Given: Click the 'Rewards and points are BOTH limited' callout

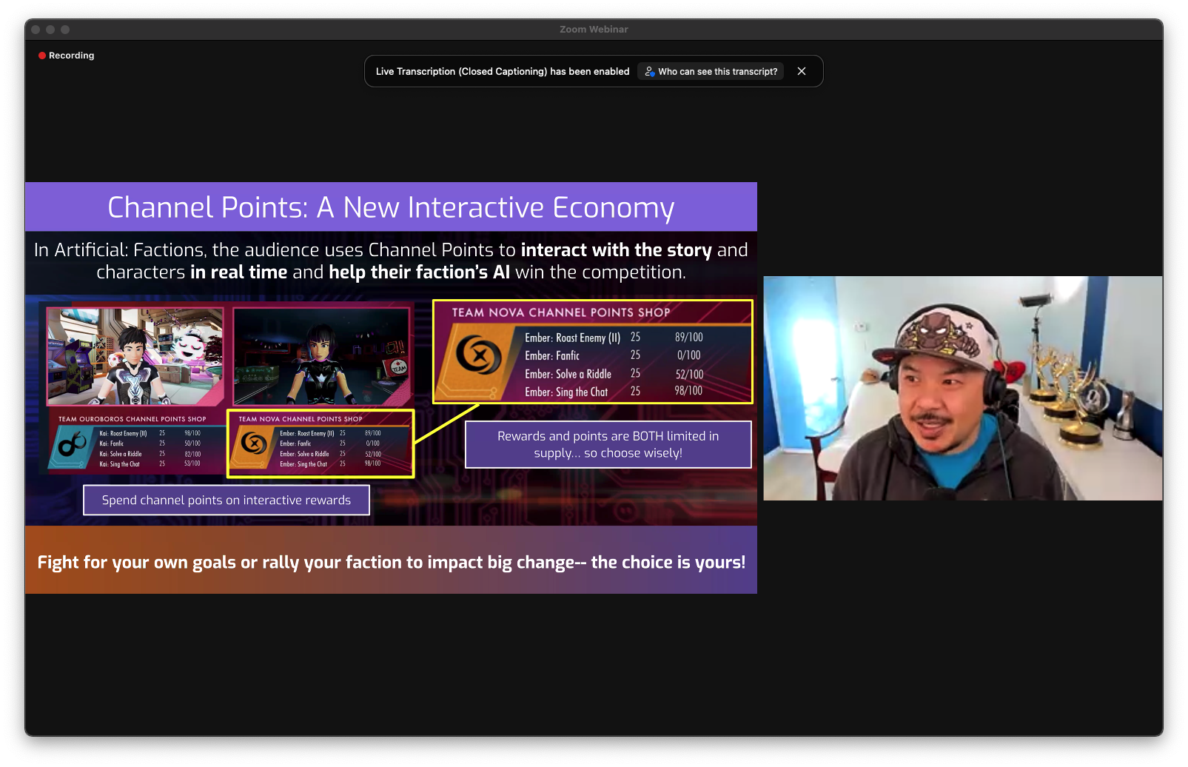Looking at the screenshot, I should click(608, 444).
